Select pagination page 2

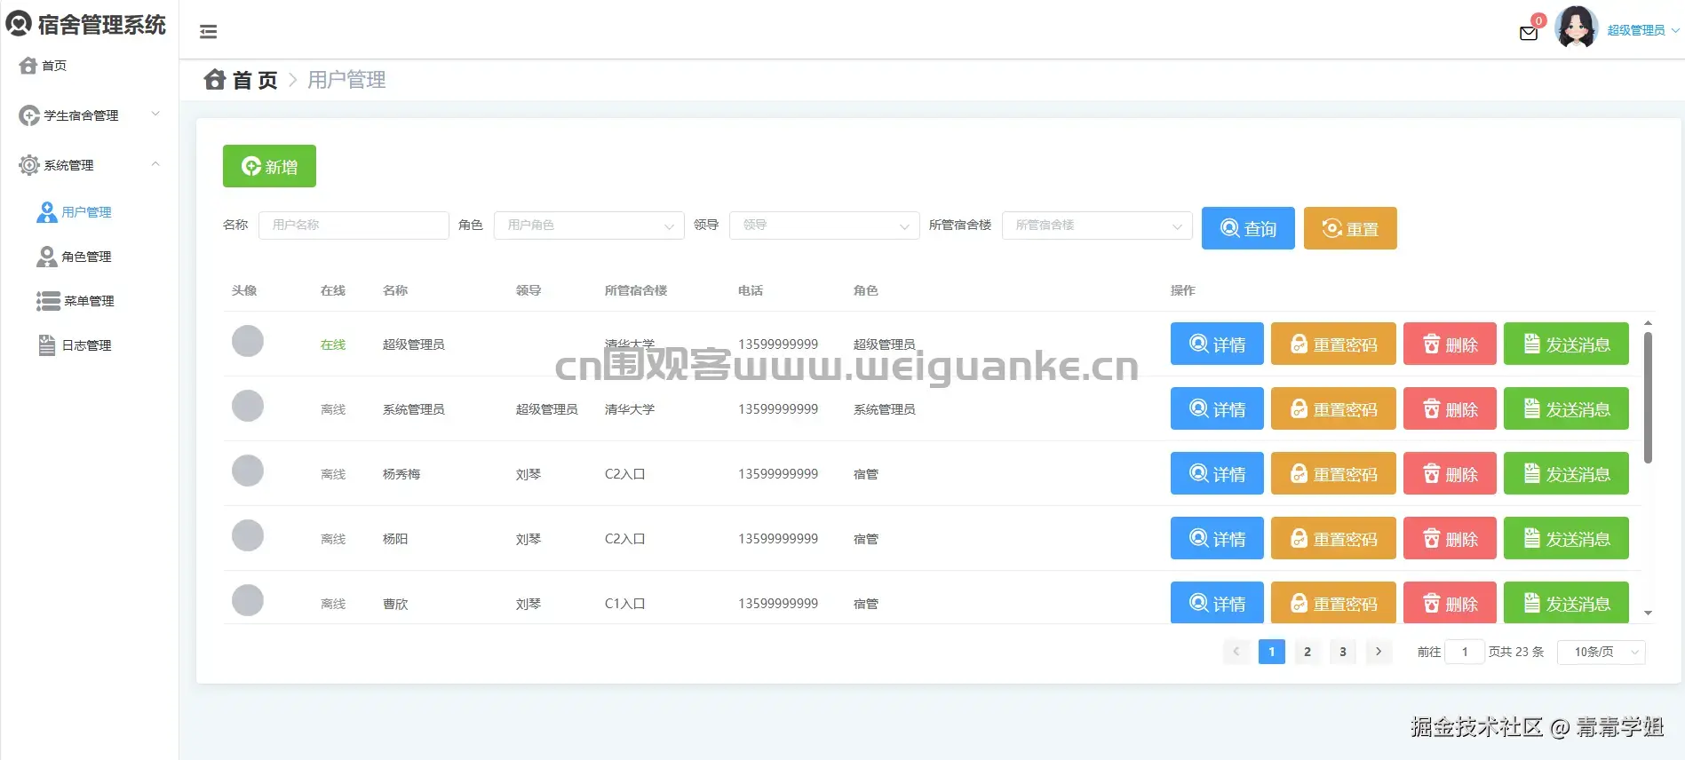pos(1307,652)
